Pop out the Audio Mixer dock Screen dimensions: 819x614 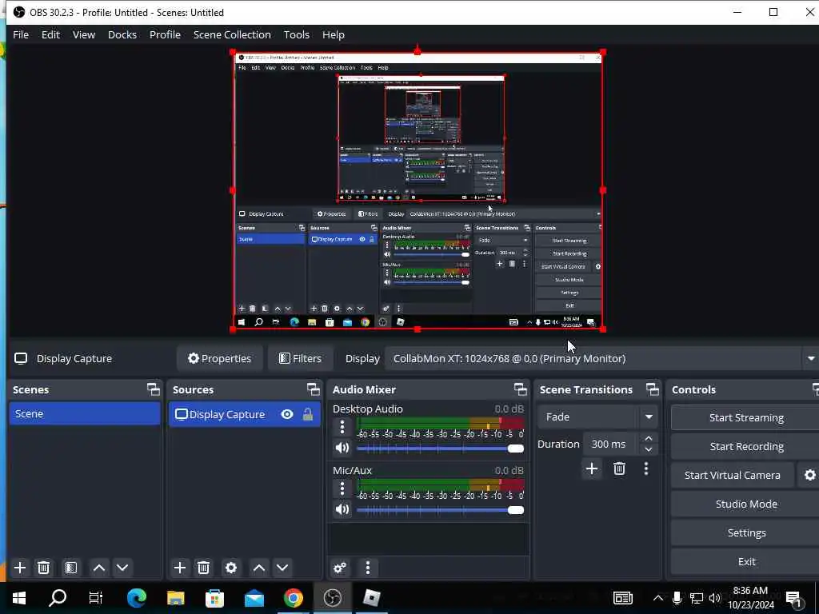click(x=520, y=389)
